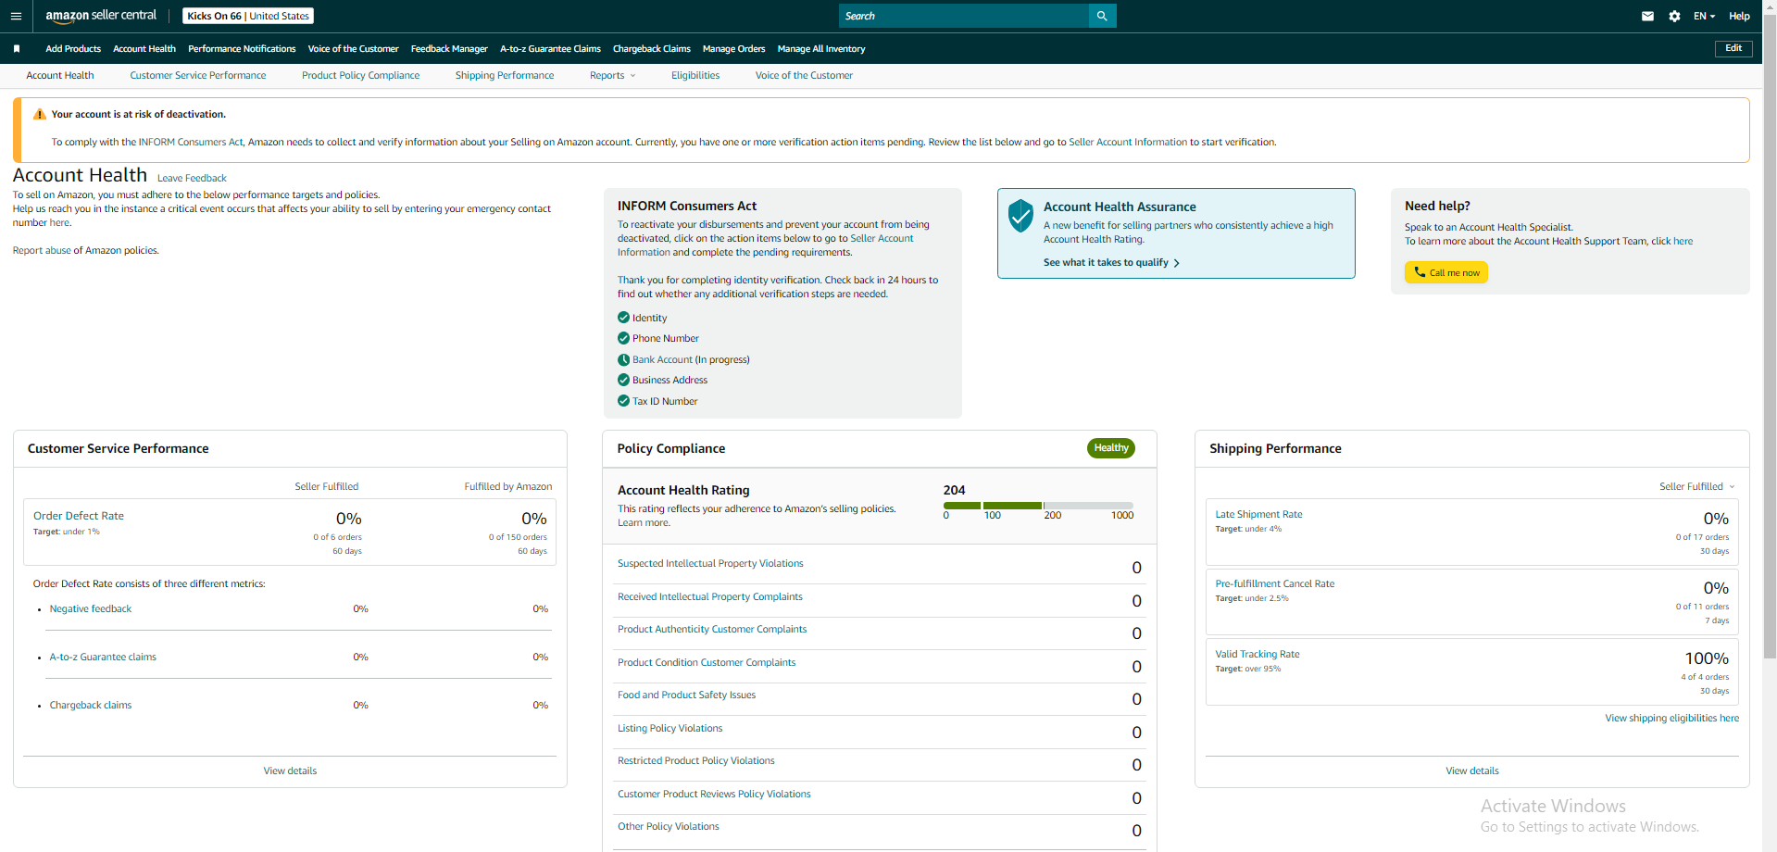This screenshot has height=852, width=1777.
Task: Open the Shipping Performance tab
Action: point(505,76)
